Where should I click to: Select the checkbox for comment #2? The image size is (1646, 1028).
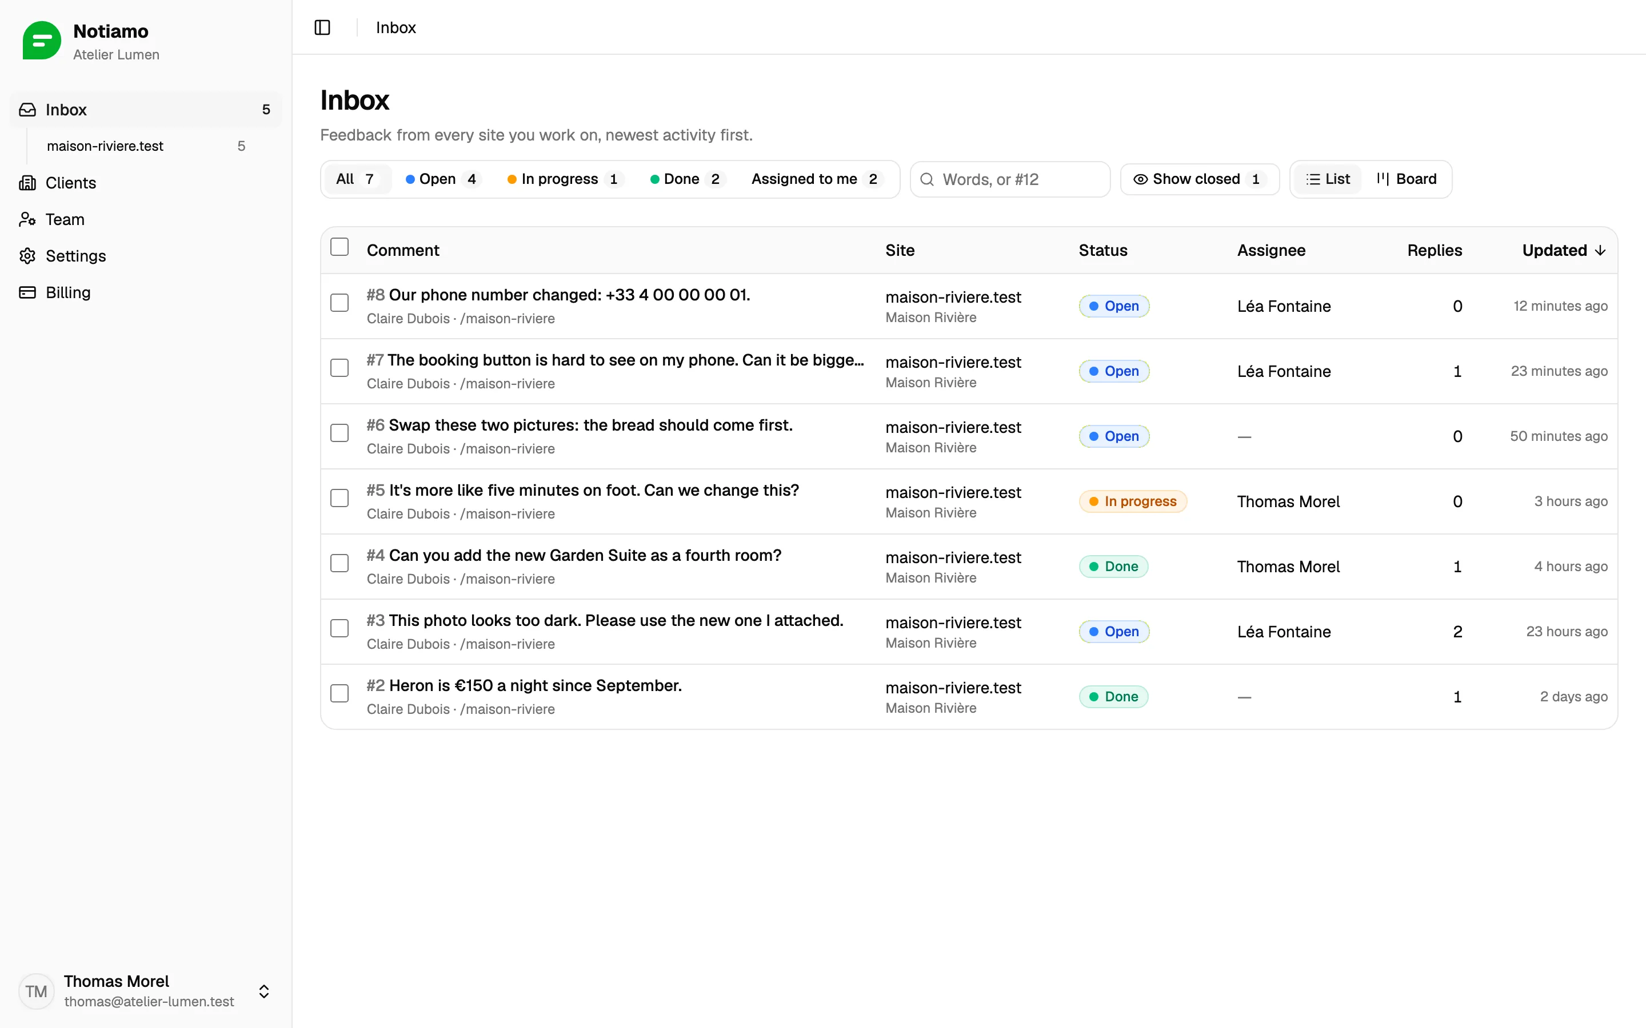[339, 693]
